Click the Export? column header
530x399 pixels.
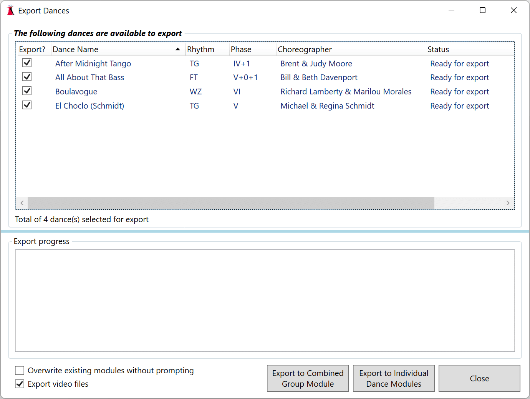33,49
